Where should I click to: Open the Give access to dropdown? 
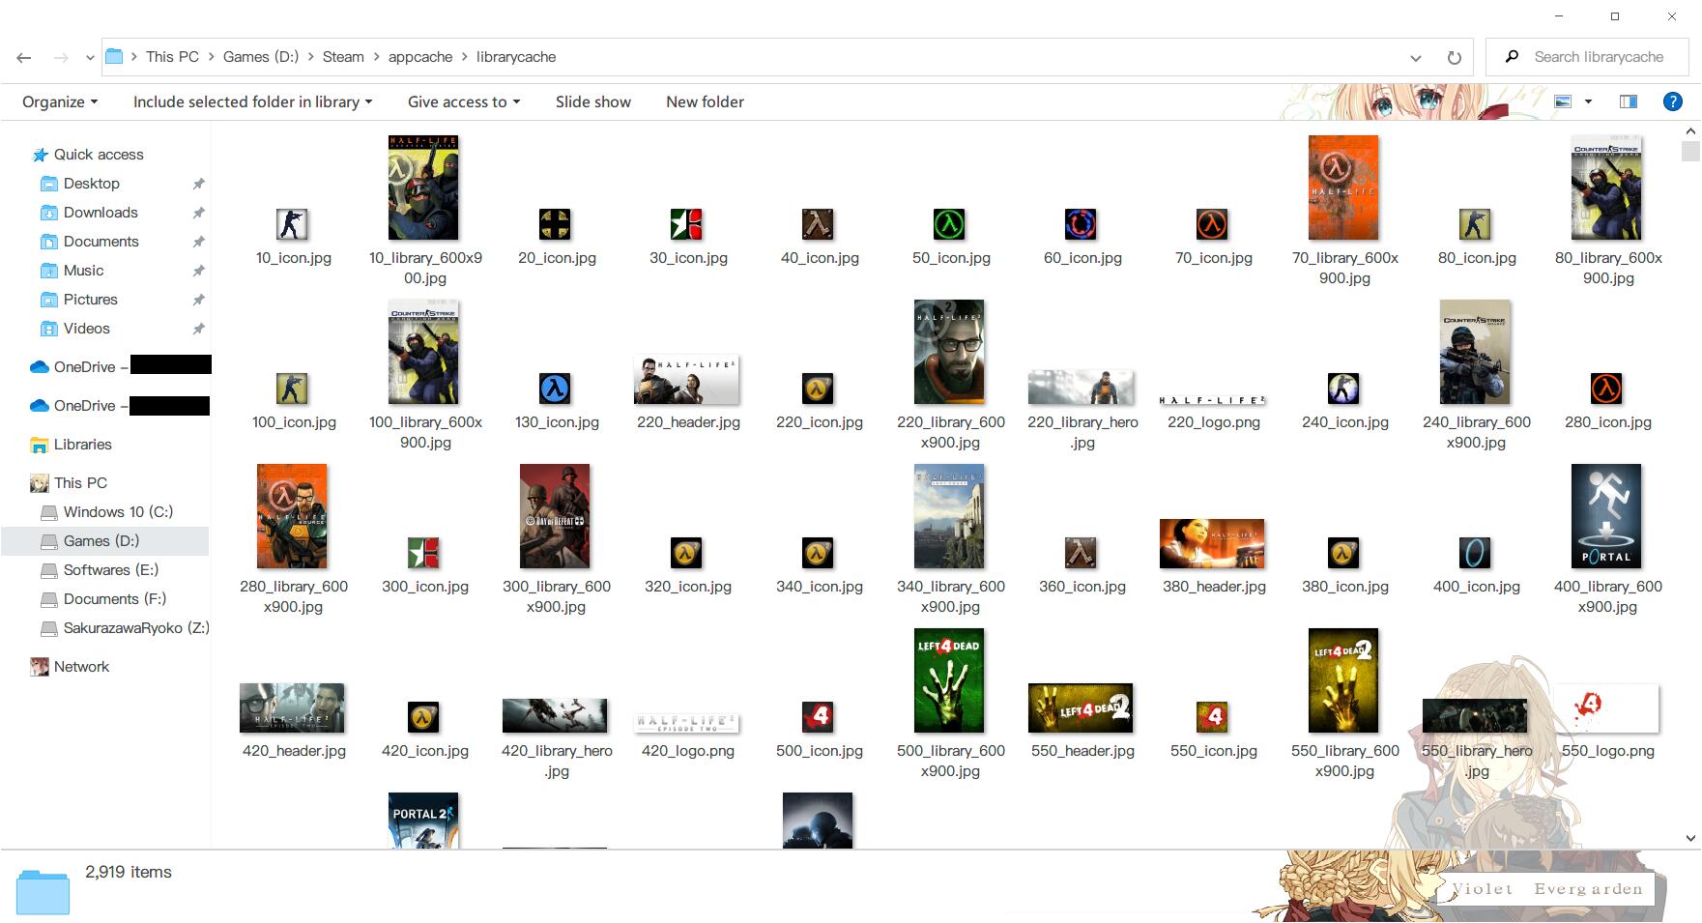tap(464, 101)
